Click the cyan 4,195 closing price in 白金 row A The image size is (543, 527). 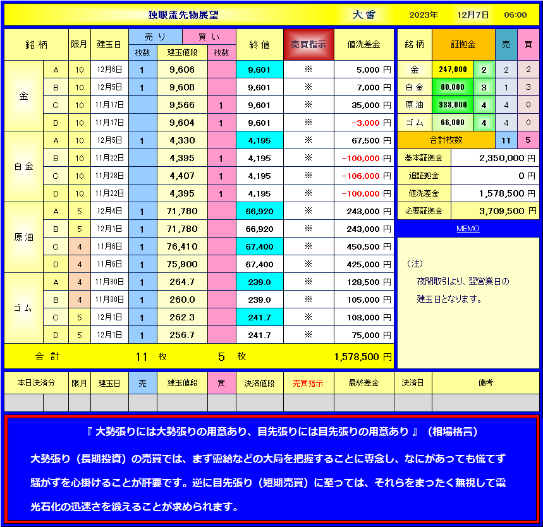pyautogui.click(x=259, y=140)
